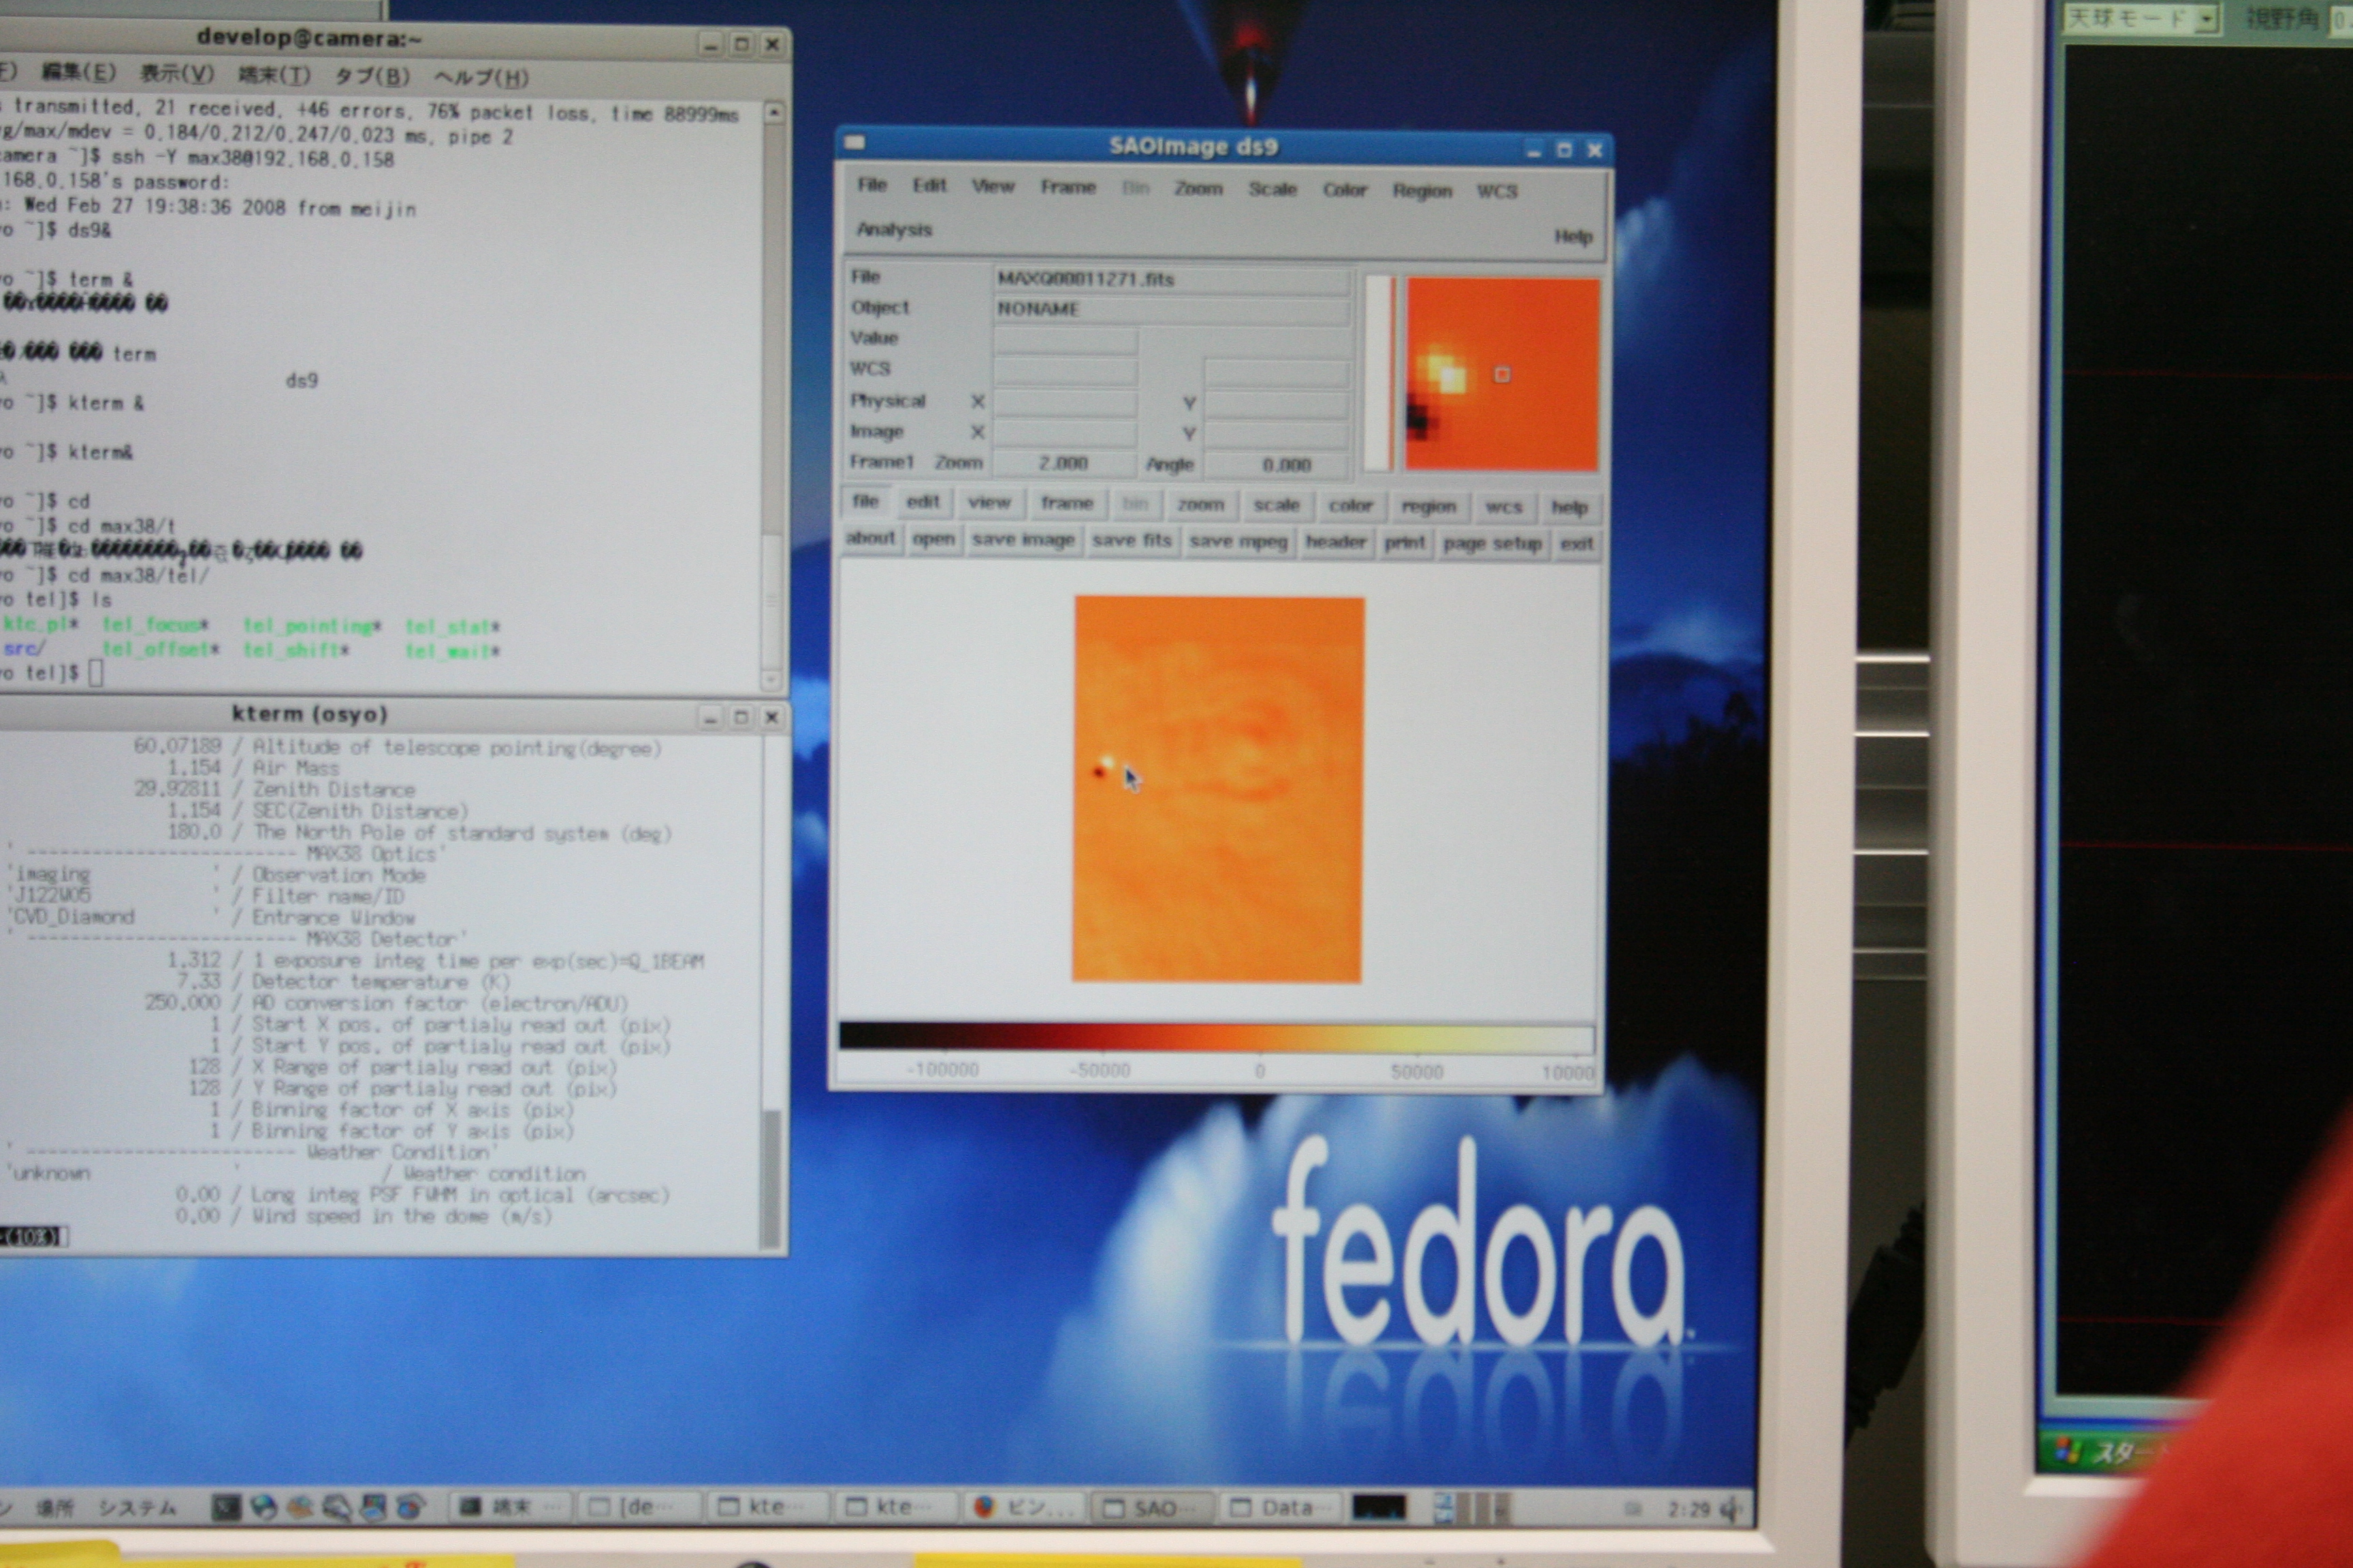
Task: Click the clock showing 2:29 in the panel
Action: click(1688, 1508)
